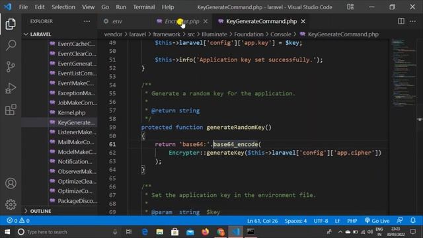This screenshot has height=238, width=423.
Task: Click the framework breadcrumb segment
Action: 167,34
